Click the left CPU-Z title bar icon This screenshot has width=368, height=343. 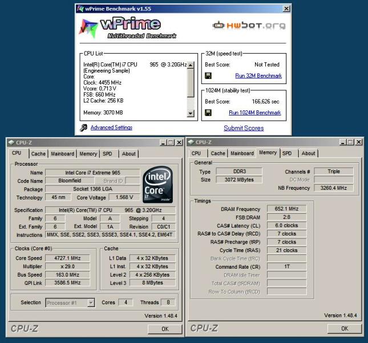tap(11, 142)
